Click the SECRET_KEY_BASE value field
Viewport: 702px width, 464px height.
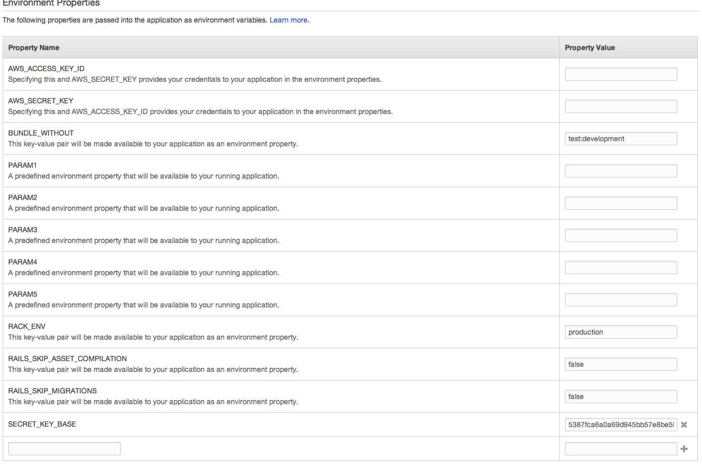coord(621,425)
